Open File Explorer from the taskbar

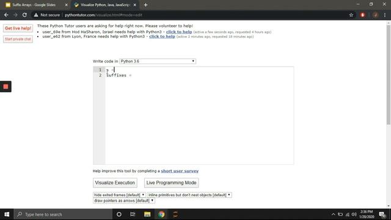click(x=147, y=215)
